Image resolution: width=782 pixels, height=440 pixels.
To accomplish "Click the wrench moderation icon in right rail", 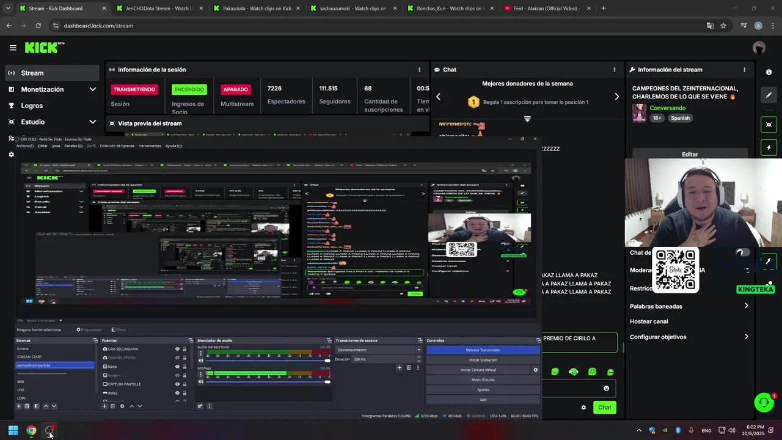I will 769,261.
